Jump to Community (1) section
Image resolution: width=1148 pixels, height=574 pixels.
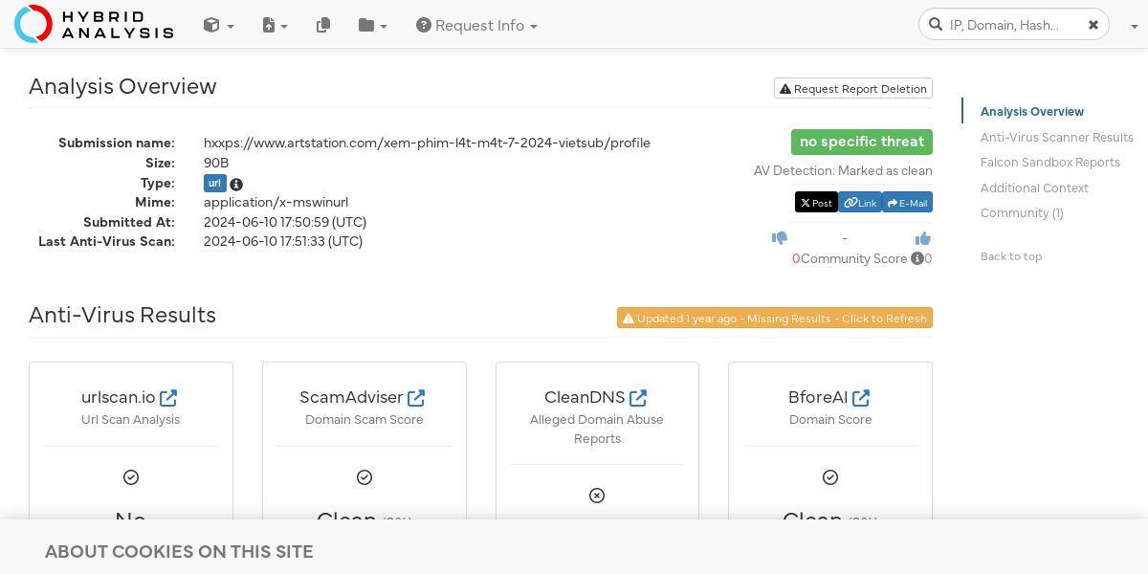click(x=1022, y=213)
